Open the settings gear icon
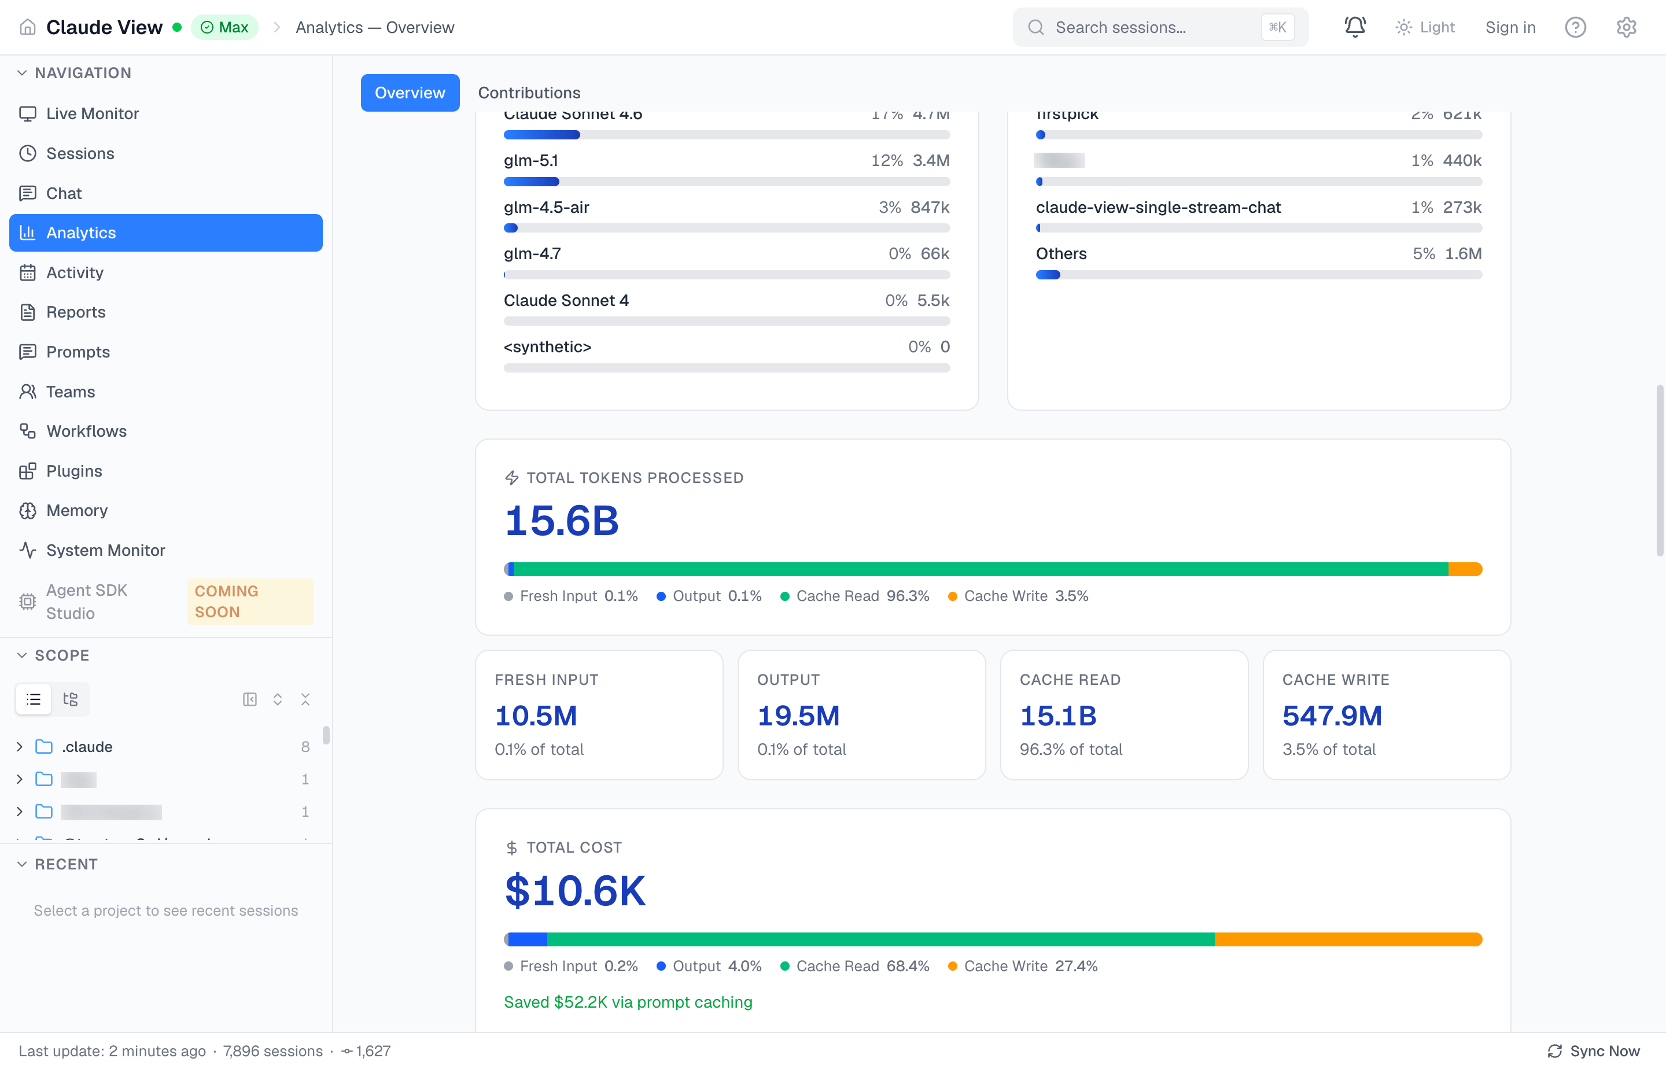 1626,27
